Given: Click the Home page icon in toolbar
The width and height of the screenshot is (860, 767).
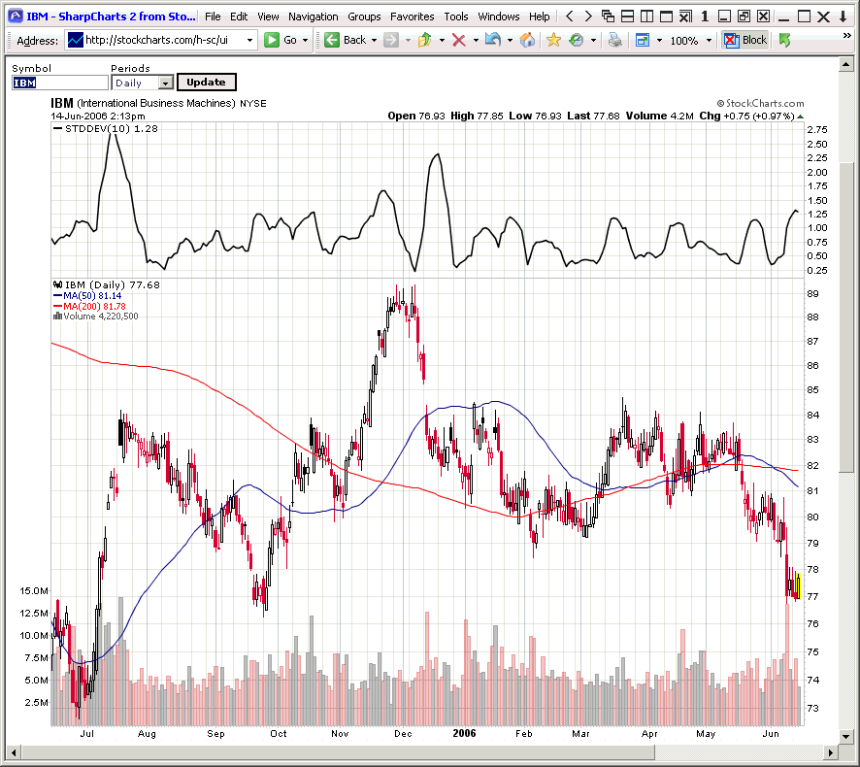Looking at the screenshot, I should [x=527, y=40].
